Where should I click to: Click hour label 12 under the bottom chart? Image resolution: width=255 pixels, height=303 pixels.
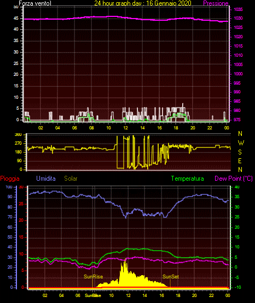pos(128,295)
